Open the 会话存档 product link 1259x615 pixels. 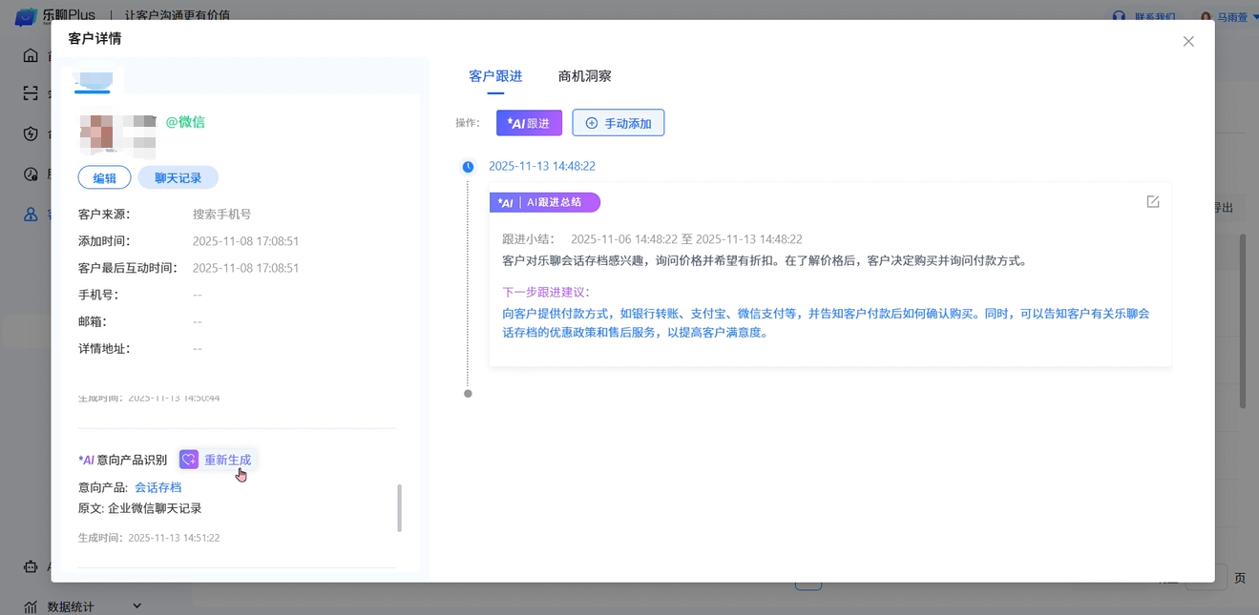coord(157,487)
